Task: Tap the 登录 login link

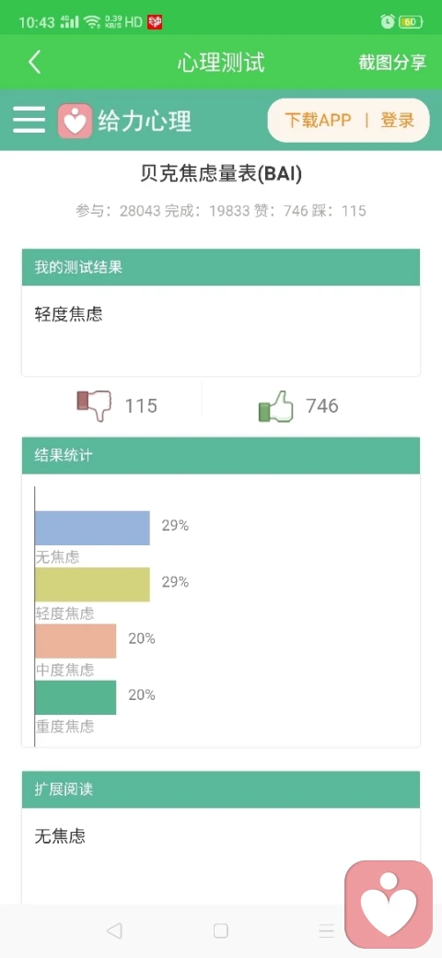Action: 398,121
